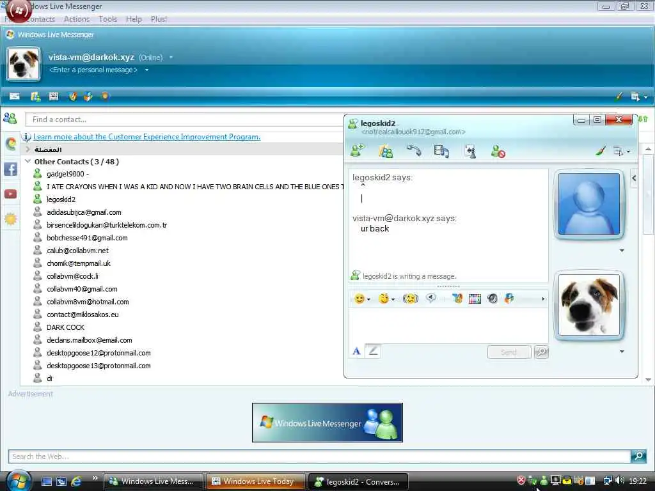Open the Plus! menu
Screen dimensions: 655x491
coord(159,19)
